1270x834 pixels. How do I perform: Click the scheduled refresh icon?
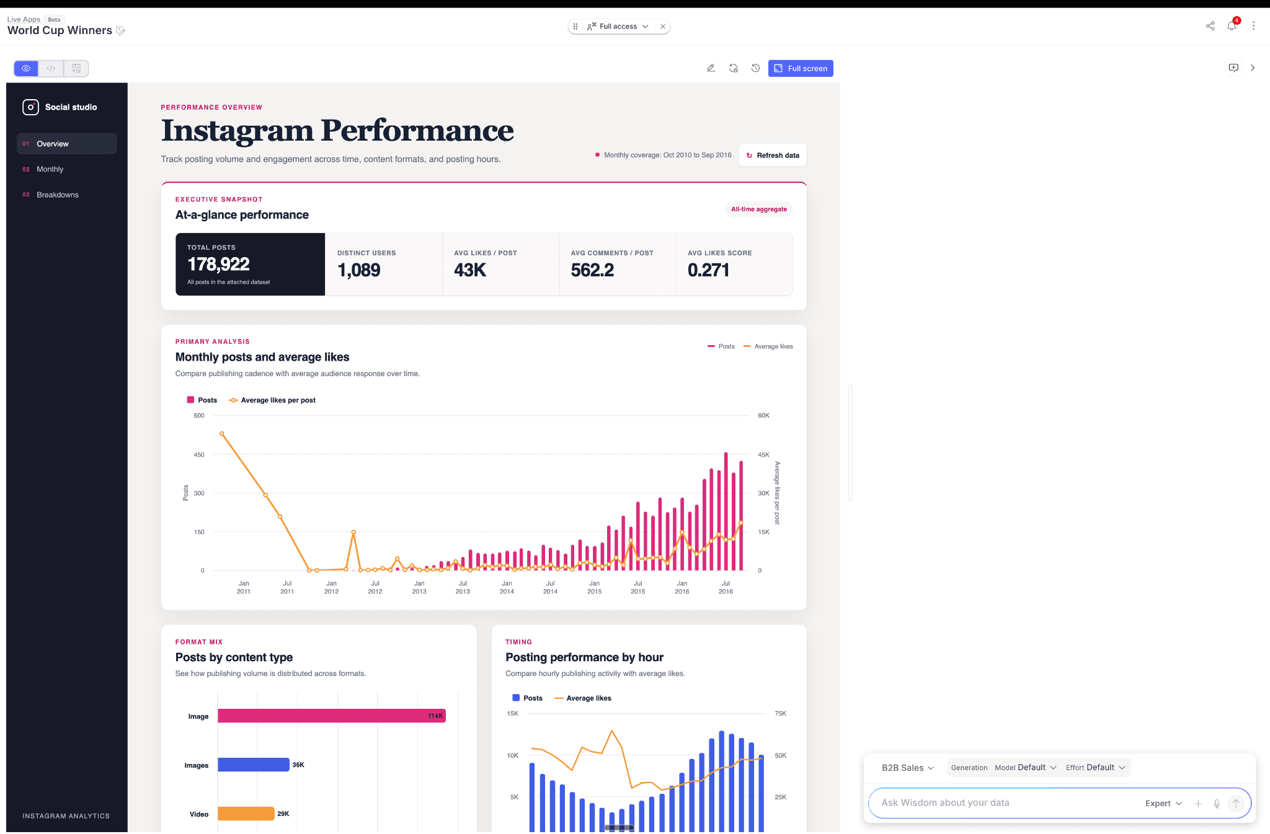(734, 68)
